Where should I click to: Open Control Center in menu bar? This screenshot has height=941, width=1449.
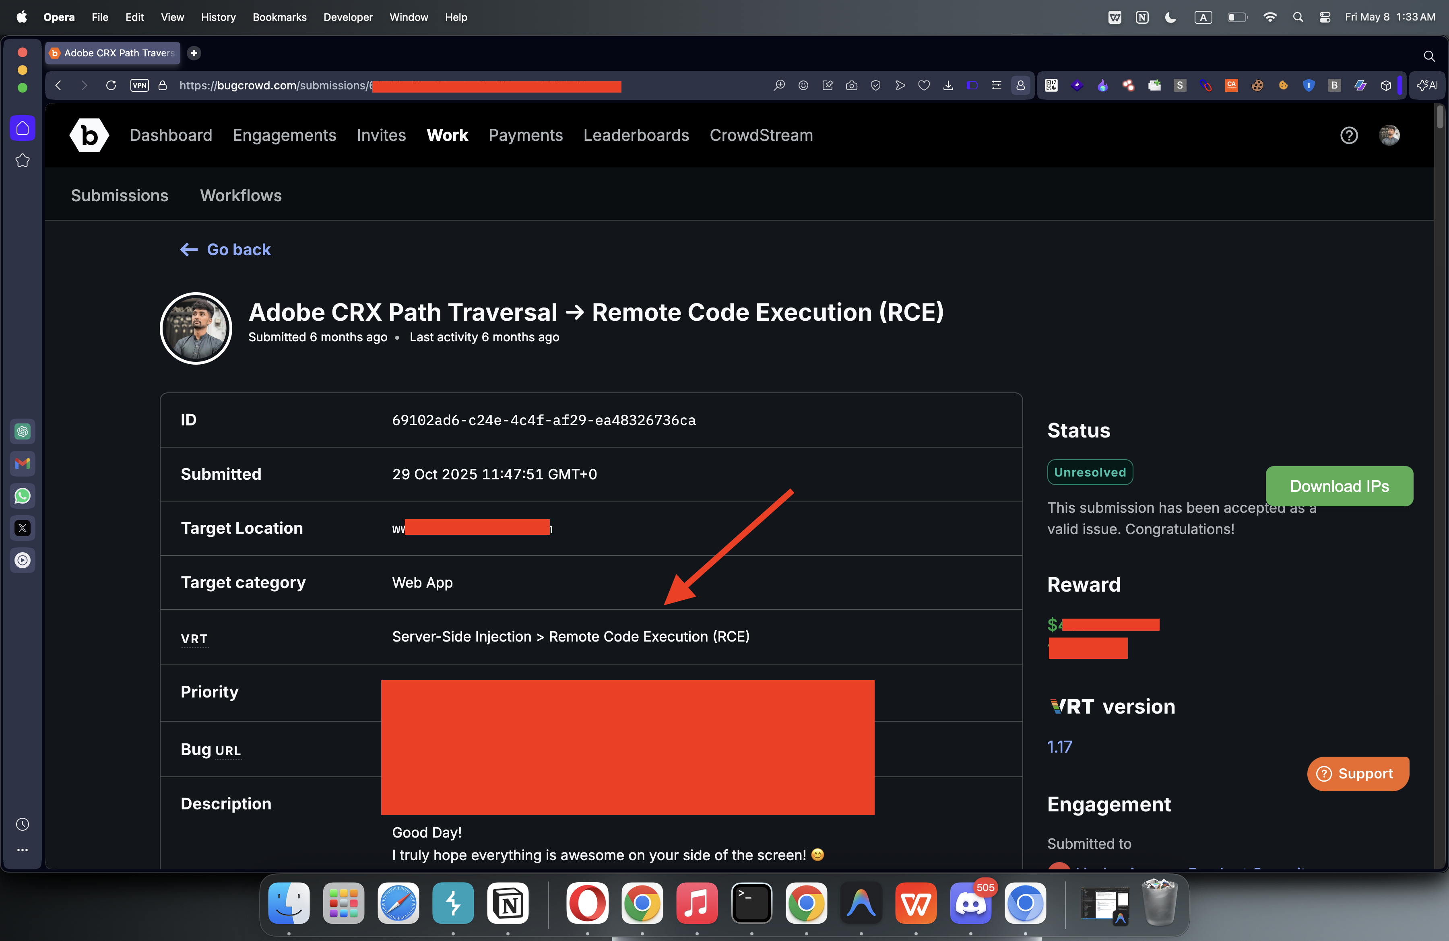1324,17
